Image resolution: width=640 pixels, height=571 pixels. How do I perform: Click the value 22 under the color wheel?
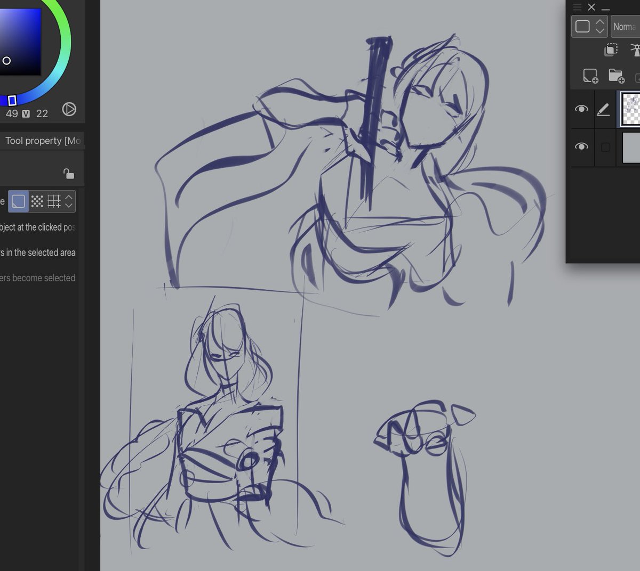pyautogui.click(x=42, y=113)
